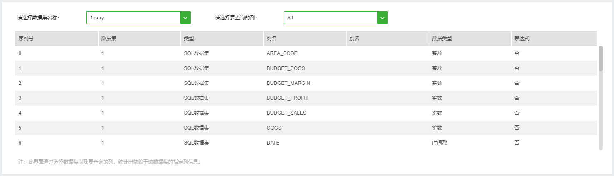Select the BUDGET_SALES row
This screenshot has height=176, width=614.
point(286,113)
